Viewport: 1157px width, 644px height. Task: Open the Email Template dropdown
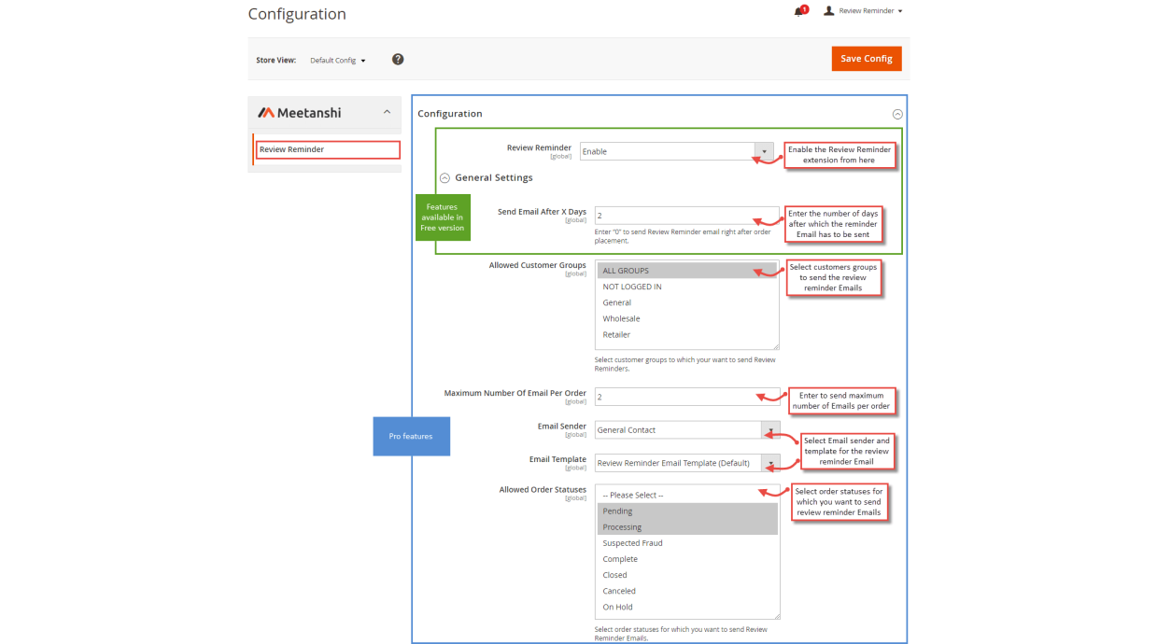tap(686, 463)
